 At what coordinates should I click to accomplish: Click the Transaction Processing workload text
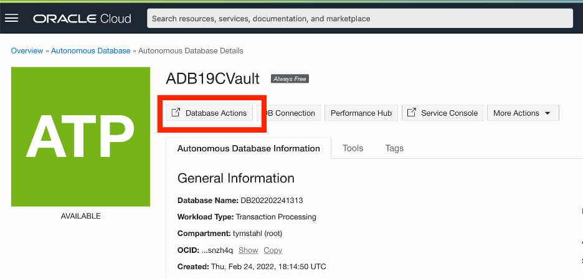[x=276, y=217]
